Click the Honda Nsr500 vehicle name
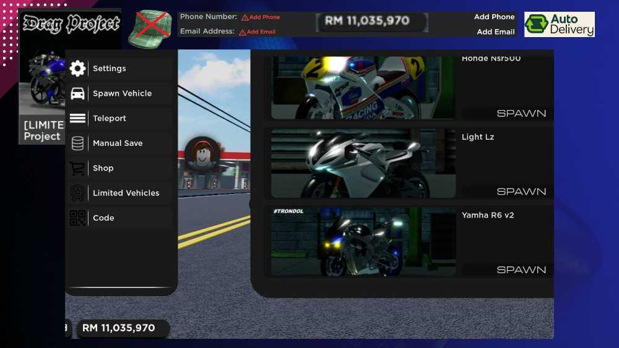Viewport: 619px width, 348px height. click(491, 59)
